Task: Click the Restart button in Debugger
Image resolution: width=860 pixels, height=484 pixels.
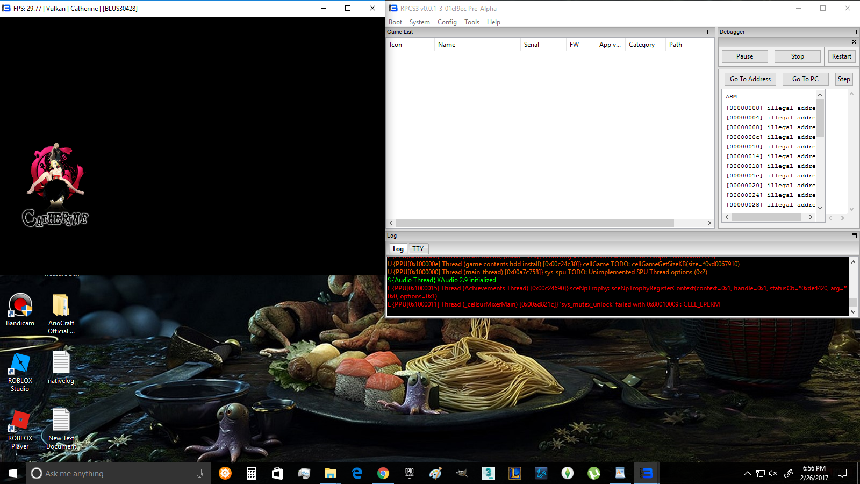Action: tap(841, 56)
